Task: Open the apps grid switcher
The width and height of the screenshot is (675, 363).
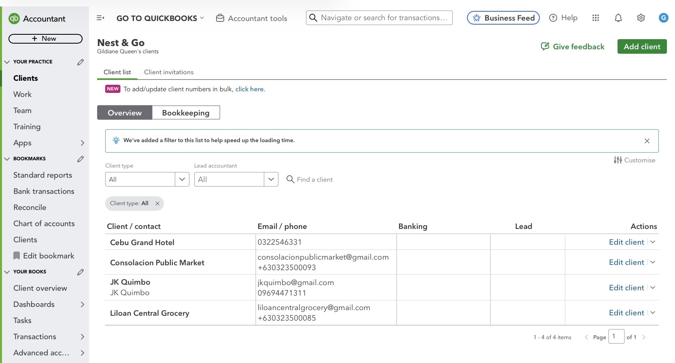Action: [595, 18]
